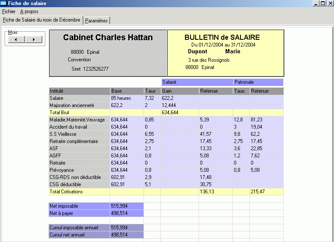Click the application icon in title bar
Screen dimensions: 334x242
tap(3, 3)
